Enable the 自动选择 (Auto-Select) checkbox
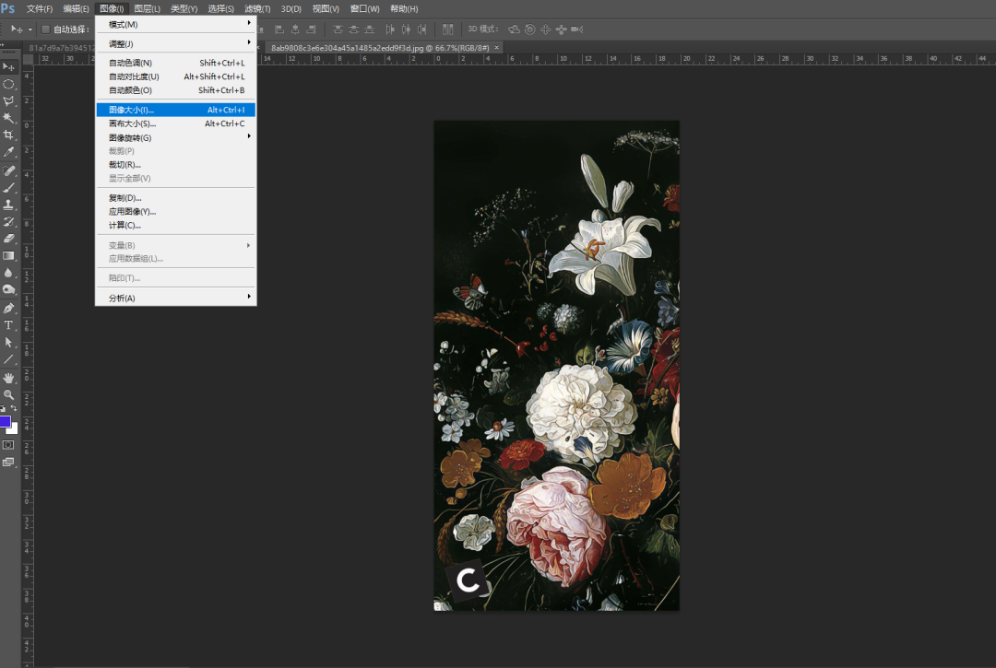The width and height of the screenshot is (996, 668). (46, 29)
